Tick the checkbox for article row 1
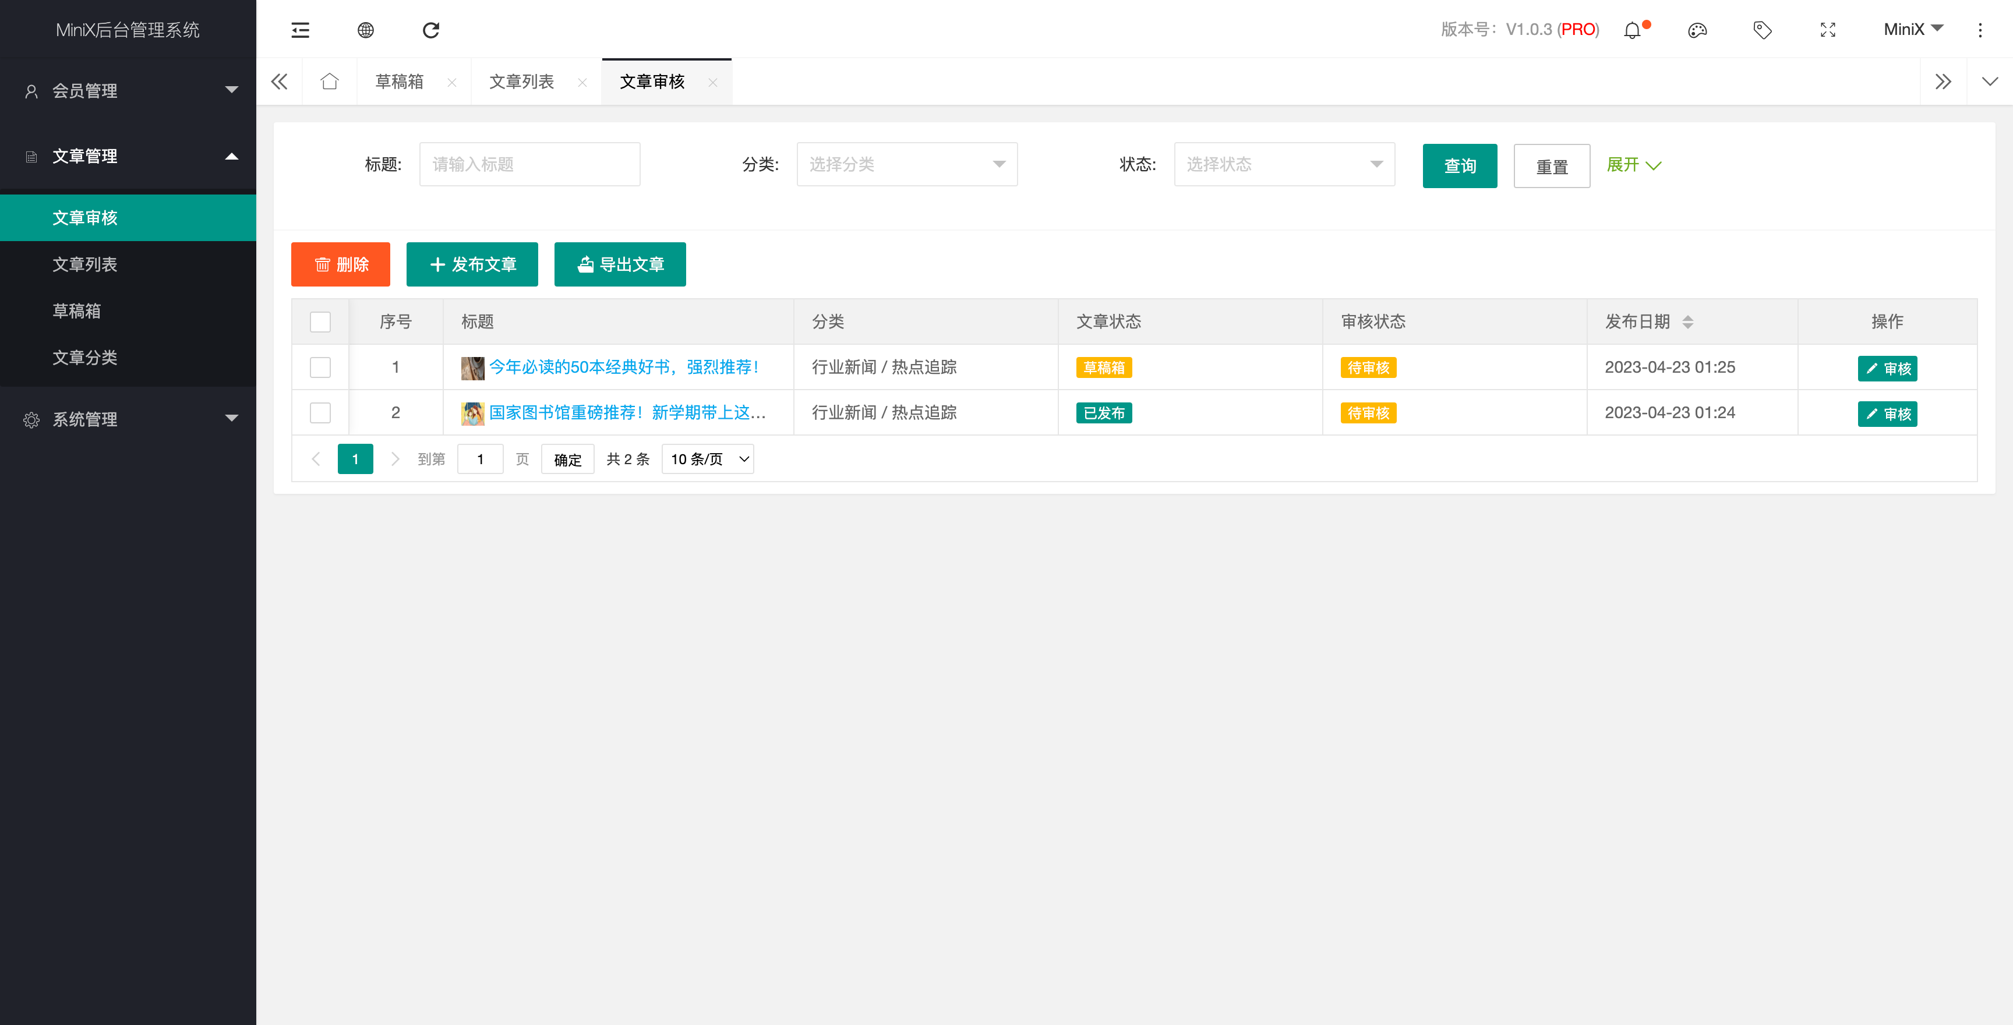Image resolution: width=2013 pixels, height=1025 pixels. (x=320, y=367)
